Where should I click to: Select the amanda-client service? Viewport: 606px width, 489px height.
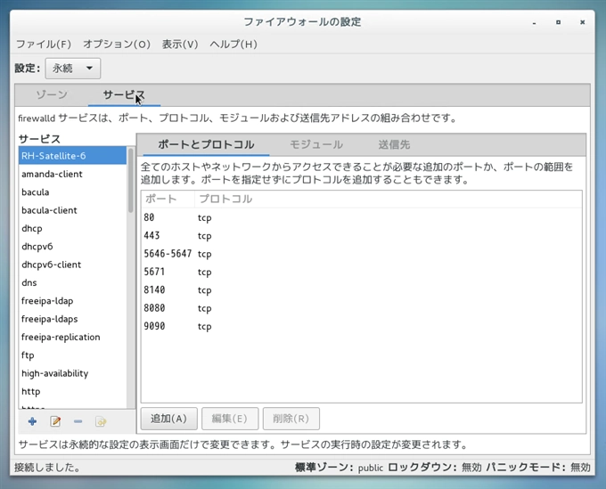click(x=73, y=174)
